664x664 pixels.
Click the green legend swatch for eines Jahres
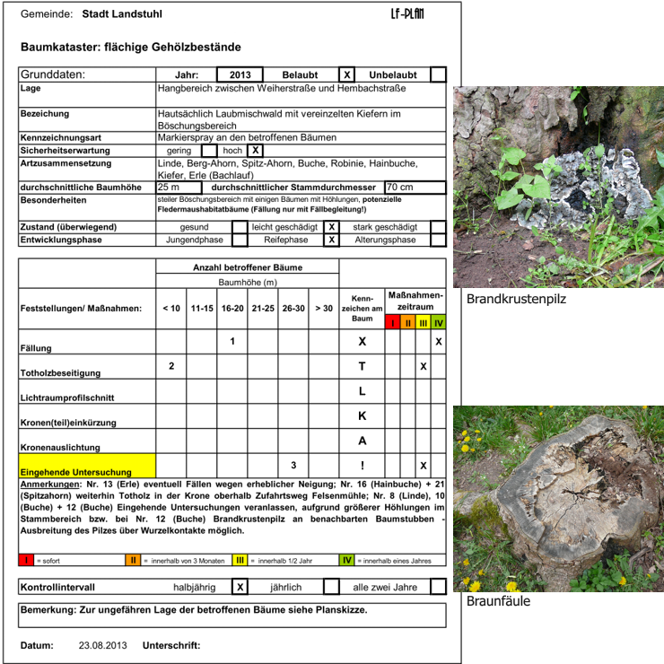click(346, 560)
